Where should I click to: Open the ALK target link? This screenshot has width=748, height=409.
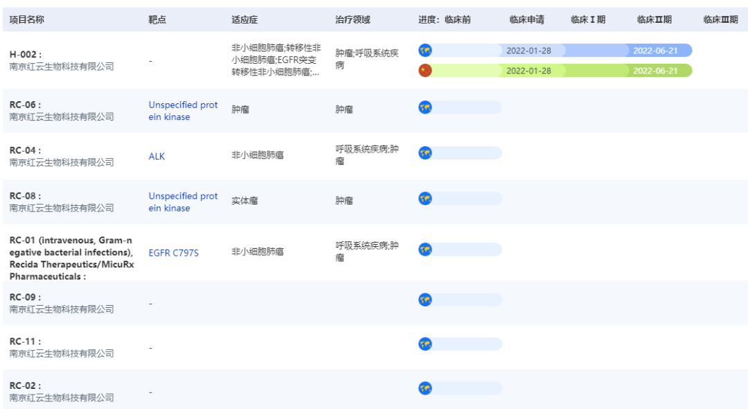[x=157, y=157]
